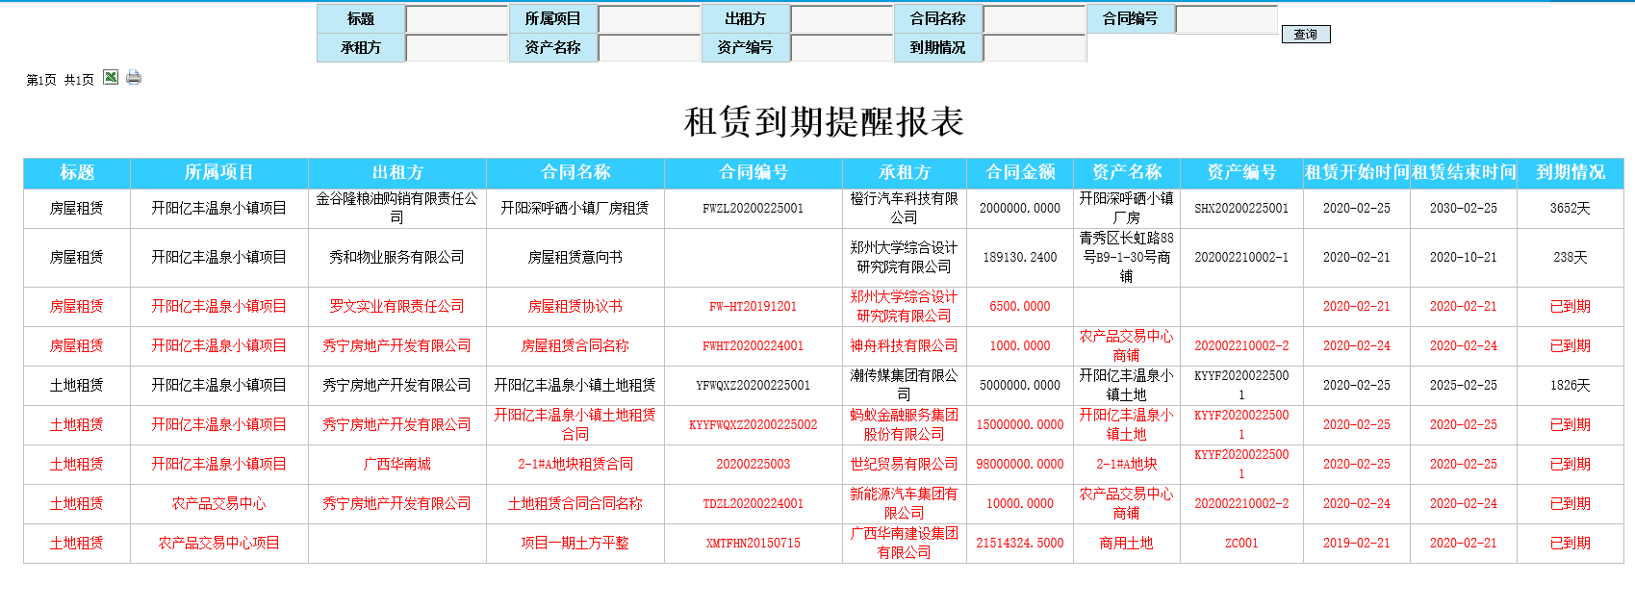This screenshot has width=1635, height=609.
Task: Focus the 标题 filter input field
Action: coord(457,19)
